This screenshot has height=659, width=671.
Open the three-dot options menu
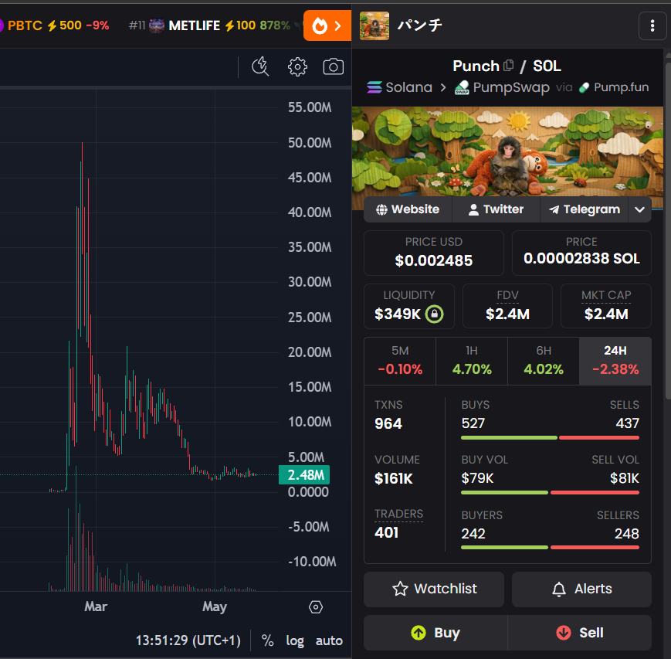652,25
